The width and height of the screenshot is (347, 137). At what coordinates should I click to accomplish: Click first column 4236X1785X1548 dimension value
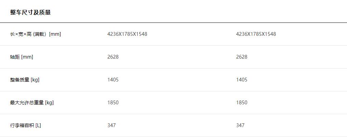[127, 34]
